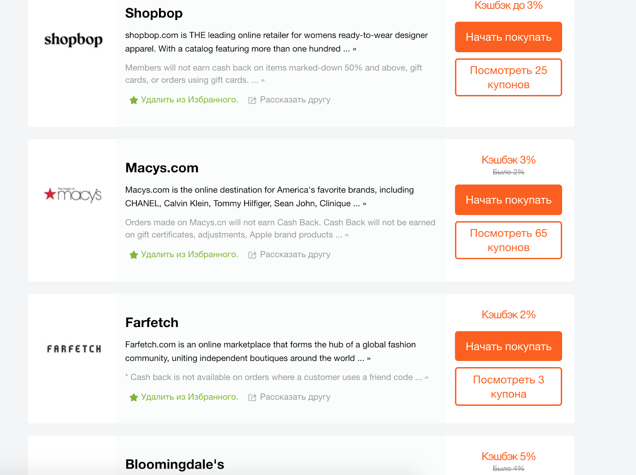Click Начать покупать for Macys.com
636x475 pixels.
508,200
